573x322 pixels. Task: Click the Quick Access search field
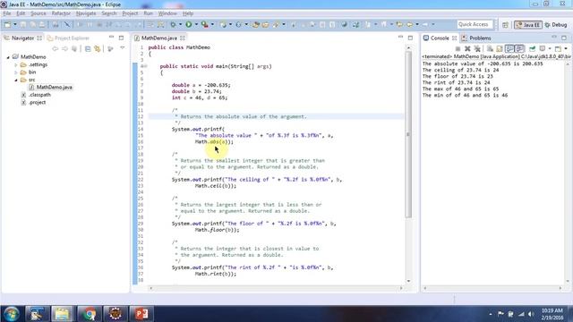click(x=475, y=24)
